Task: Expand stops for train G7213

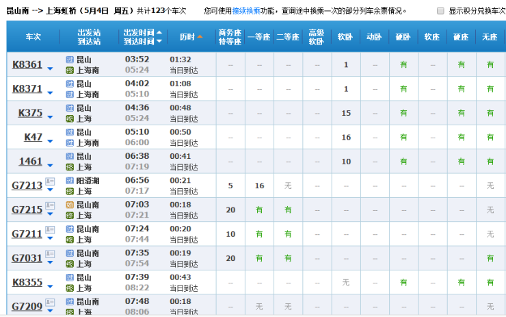Action: [x=50, y=190]
